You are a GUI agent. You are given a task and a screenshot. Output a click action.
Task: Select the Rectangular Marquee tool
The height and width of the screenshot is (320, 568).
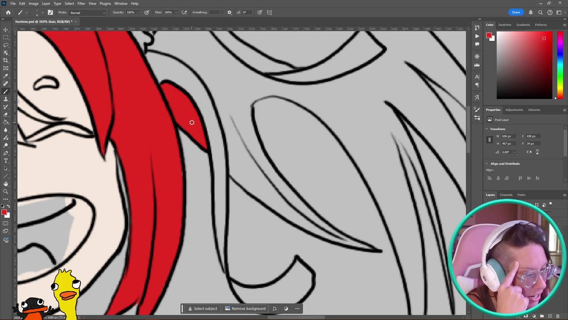coord(6,37)
